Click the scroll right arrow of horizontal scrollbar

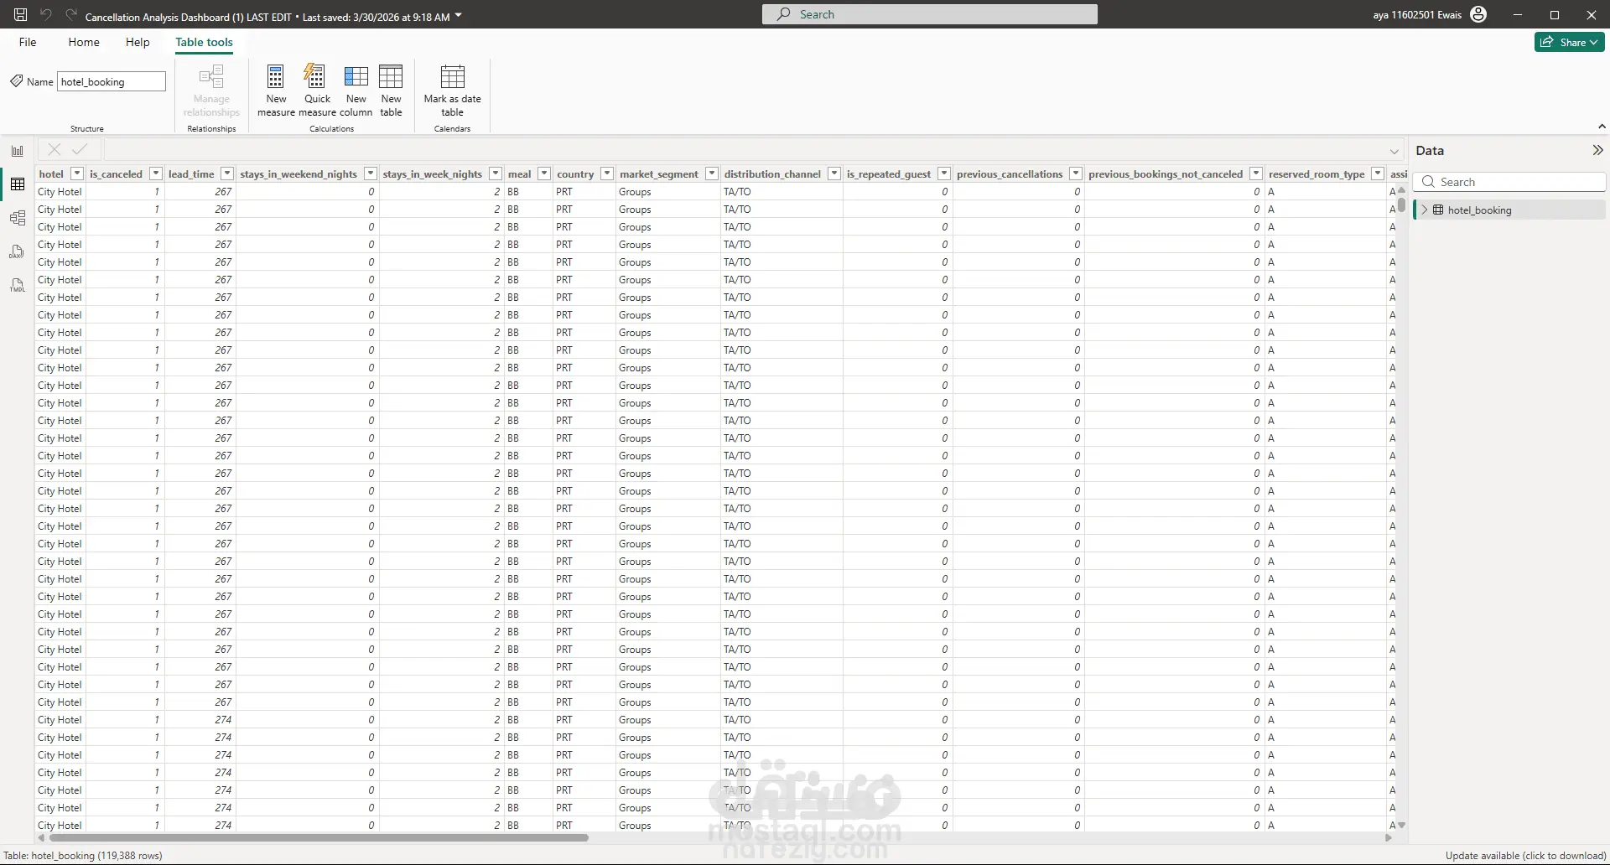click(1389, 837)
